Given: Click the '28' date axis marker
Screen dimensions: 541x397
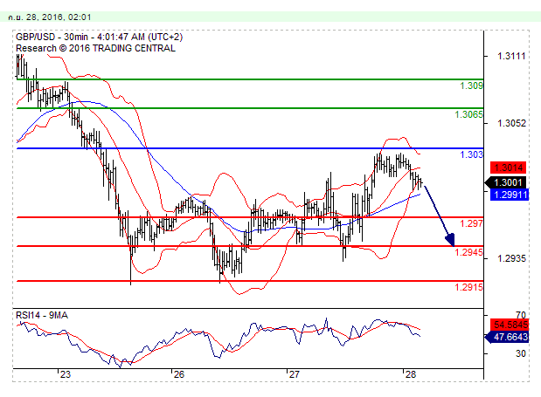Looking at the screenshot, I should pos(411,374).
